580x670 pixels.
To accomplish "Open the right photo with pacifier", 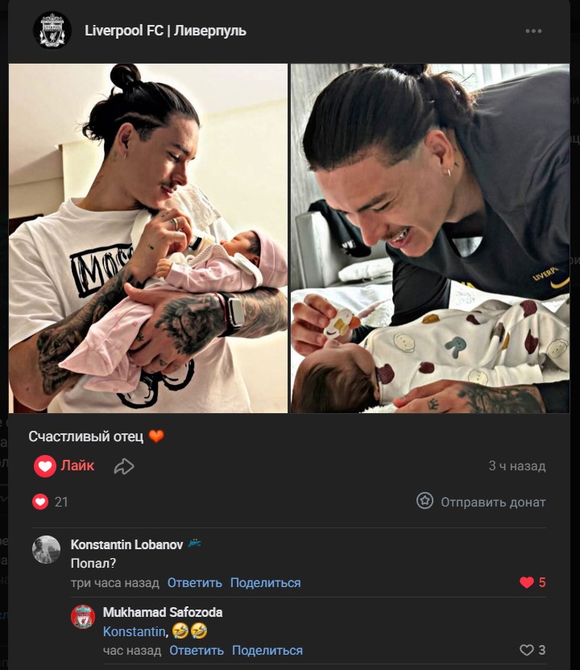I will [430, 238].
